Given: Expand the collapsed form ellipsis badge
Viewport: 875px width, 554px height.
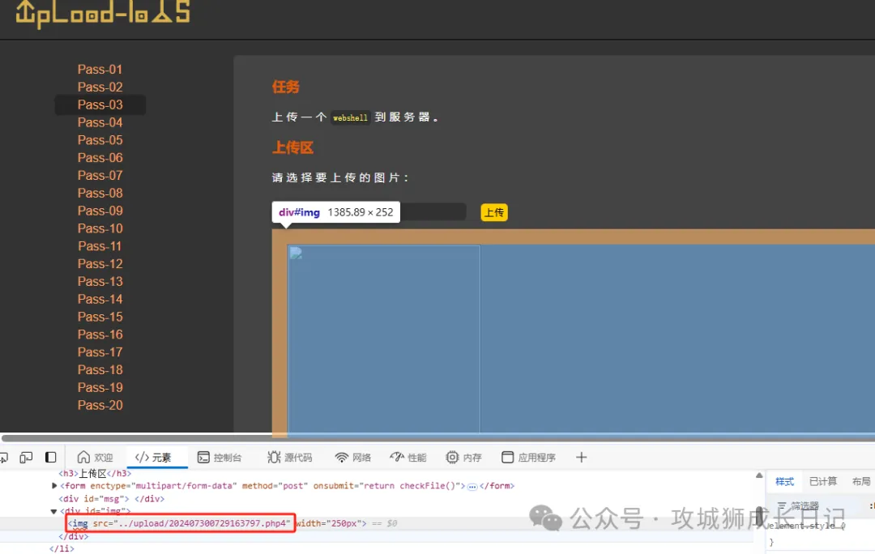Looking at the screenshot, I should point(472,486).
